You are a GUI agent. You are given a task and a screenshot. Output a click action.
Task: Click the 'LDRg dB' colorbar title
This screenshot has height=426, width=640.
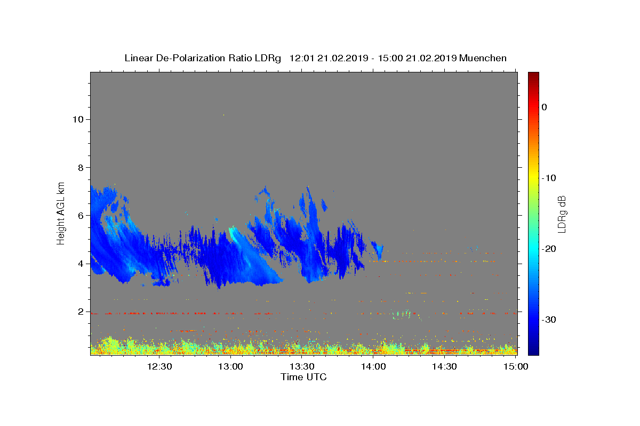coord(562,214)
